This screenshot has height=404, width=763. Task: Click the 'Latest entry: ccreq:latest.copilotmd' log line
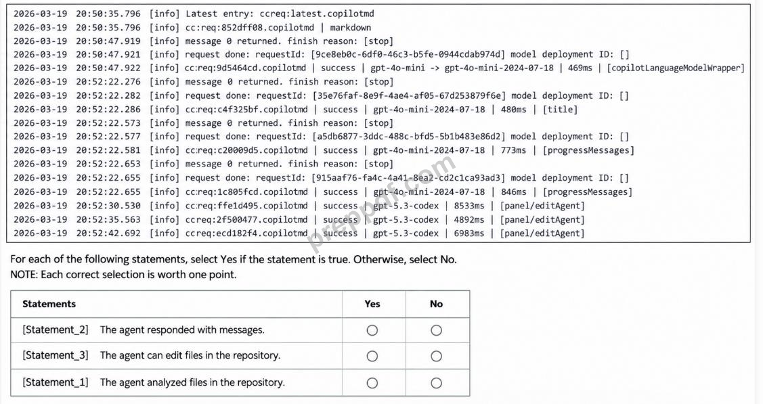[194, 14]
